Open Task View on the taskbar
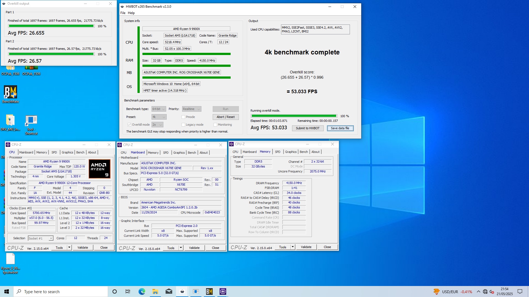Viewport: 529px width, 297px height. 128,291
